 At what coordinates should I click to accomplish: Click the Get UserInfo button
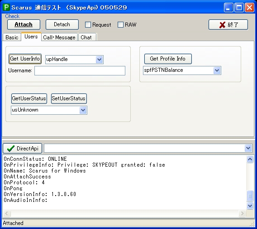click(x=25, y=59)
